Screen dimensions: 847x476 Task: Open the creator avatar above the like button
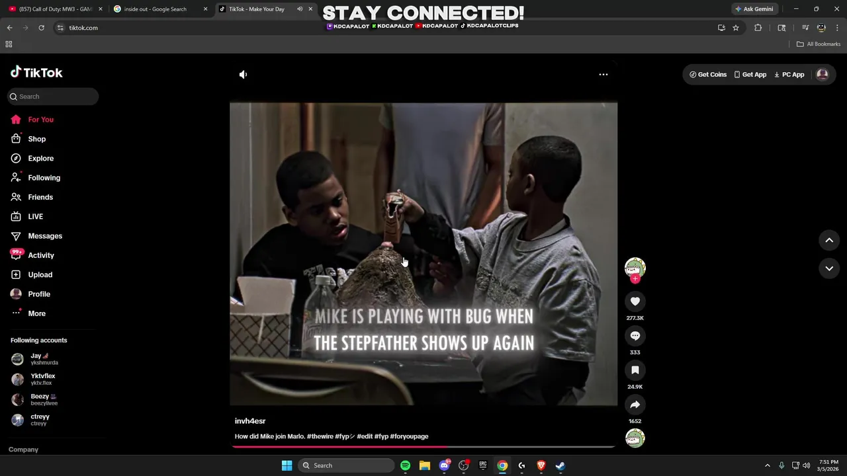click(x=635, y=267)
